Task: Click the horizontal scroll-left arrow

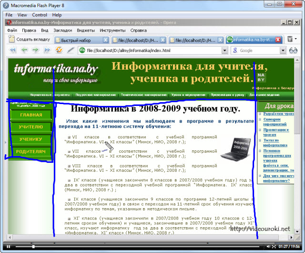Action: [10, 237]
